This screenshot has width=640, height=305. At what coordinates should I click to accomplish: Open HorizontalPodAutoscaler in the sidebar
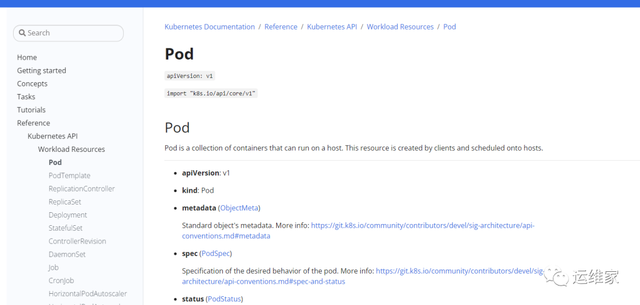pyautogui.click(x=88, y=294)
